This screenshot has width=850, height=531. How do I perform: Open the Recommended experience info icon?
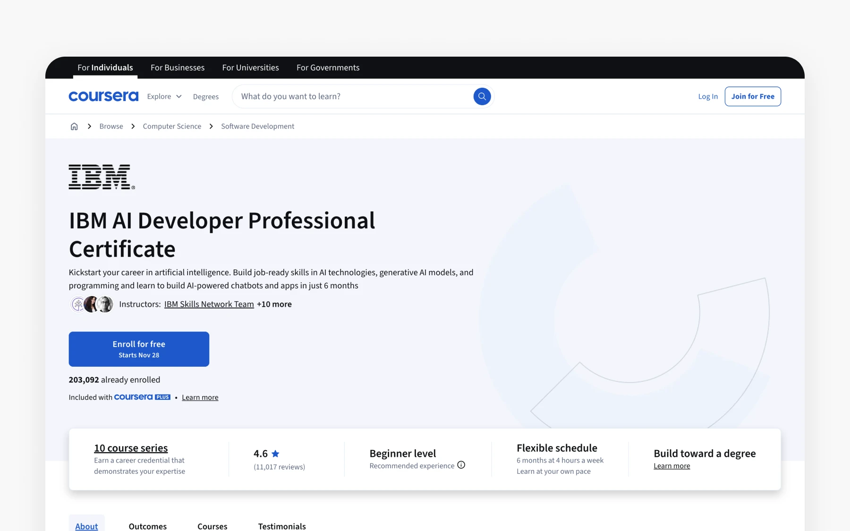coord(461,465)
